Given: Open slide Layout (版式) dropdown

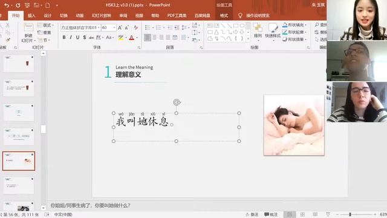Looking at the screenshot, I should [x=46, y=25].
